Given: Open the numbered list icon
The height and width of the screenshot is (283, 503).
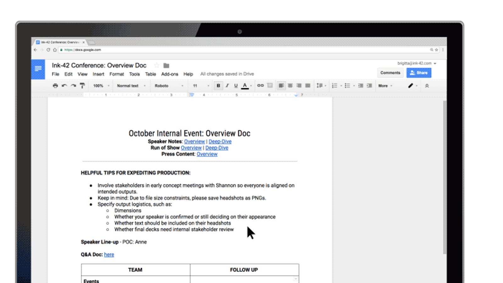Looking at the screenshot, I should pos(335,86).
